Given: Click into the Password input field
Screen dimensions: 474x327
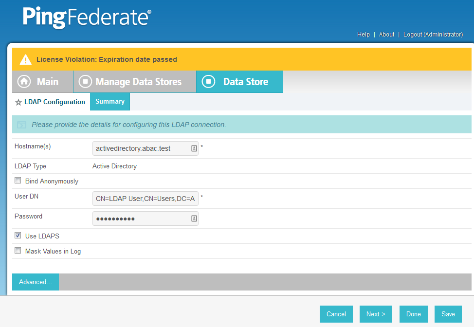Looking at the screenshot, I should pyautogui.click(x=146, y=218).
